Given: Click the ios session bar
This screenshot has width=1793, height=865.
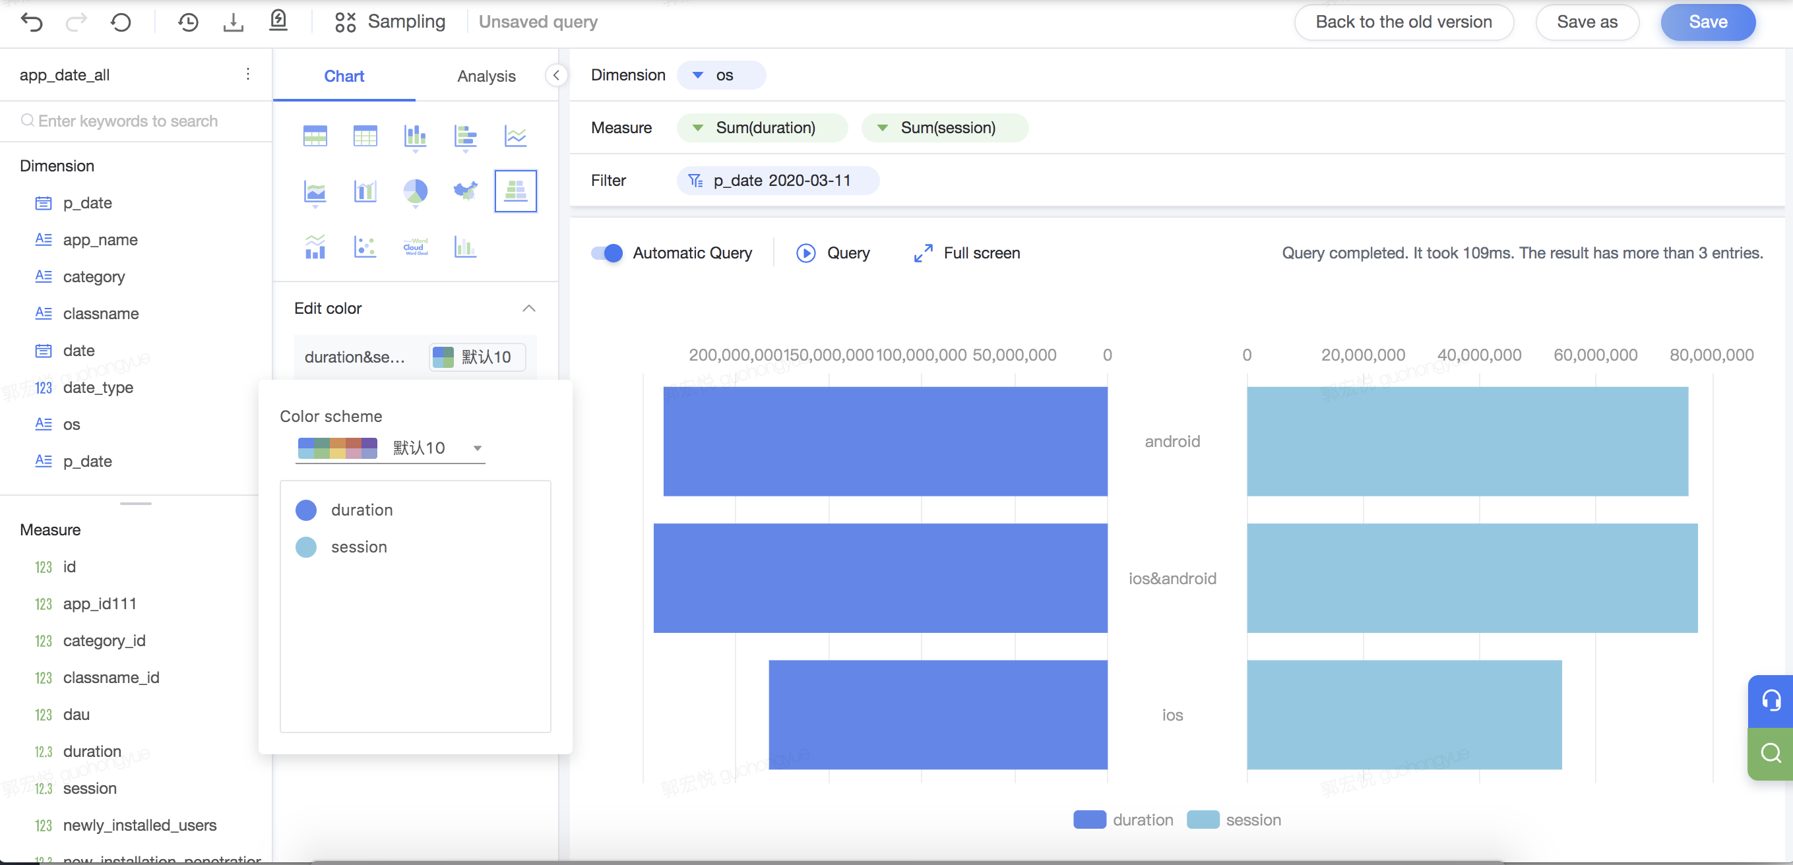Looking at the screenshot, I should tap(1404, 715).
